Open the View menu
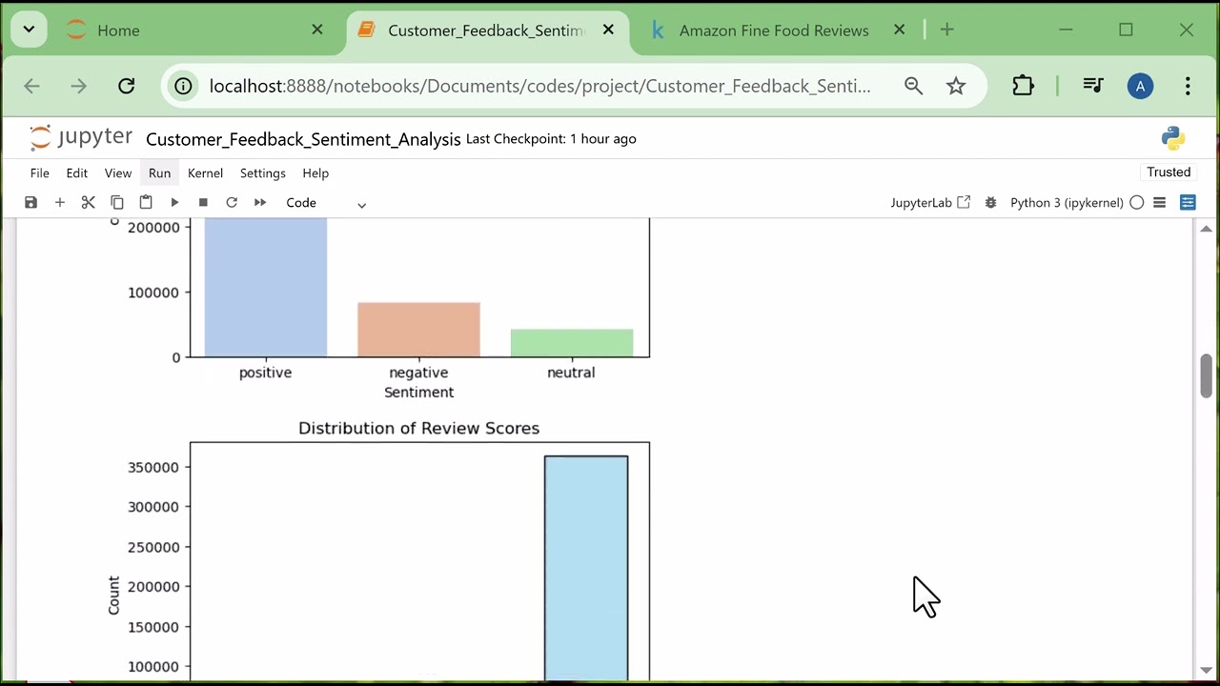Screen dimensions: 1220x686 pyautogui.click(x=118, y=172)
